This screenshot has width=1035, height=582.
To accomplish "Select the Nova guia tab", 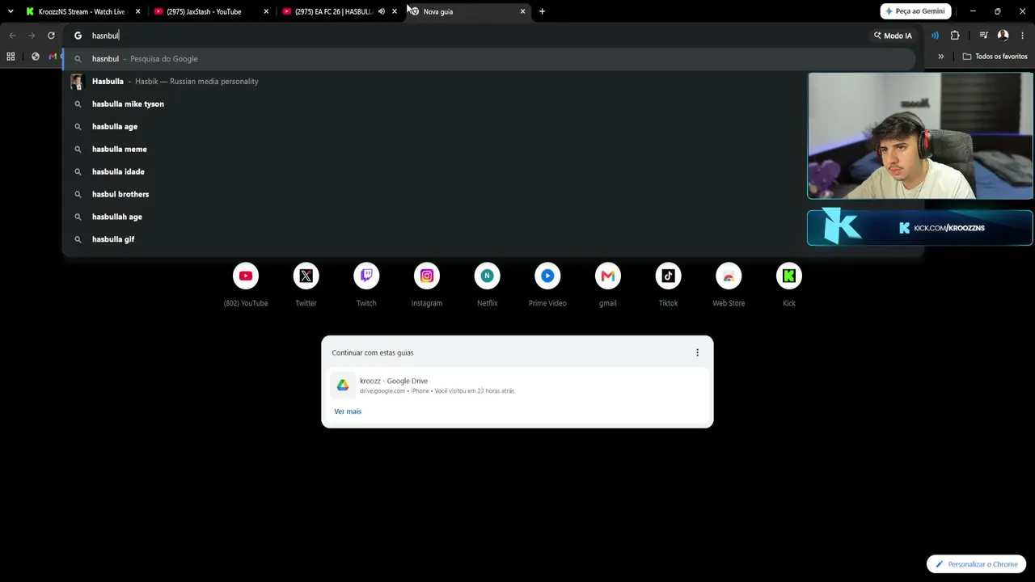I will (x=467, y=11).
